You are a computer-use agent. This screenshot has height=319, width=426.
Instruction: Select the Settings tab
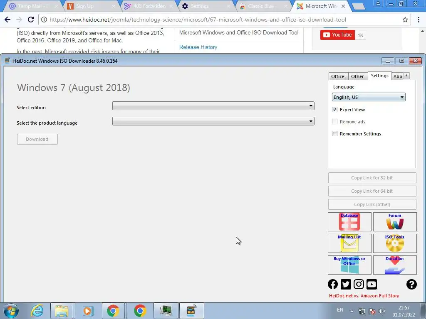(379, 76)
